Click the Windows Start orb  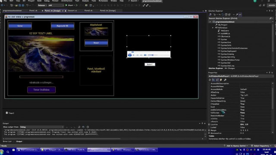pyautogui.click(x=2, y=152)
